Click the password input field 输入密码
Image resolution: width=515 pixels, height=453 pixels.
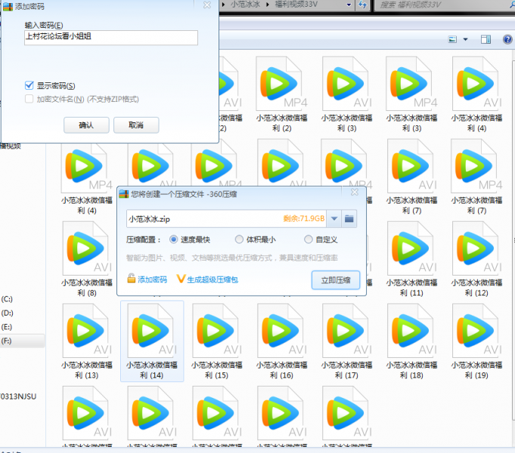111,38
